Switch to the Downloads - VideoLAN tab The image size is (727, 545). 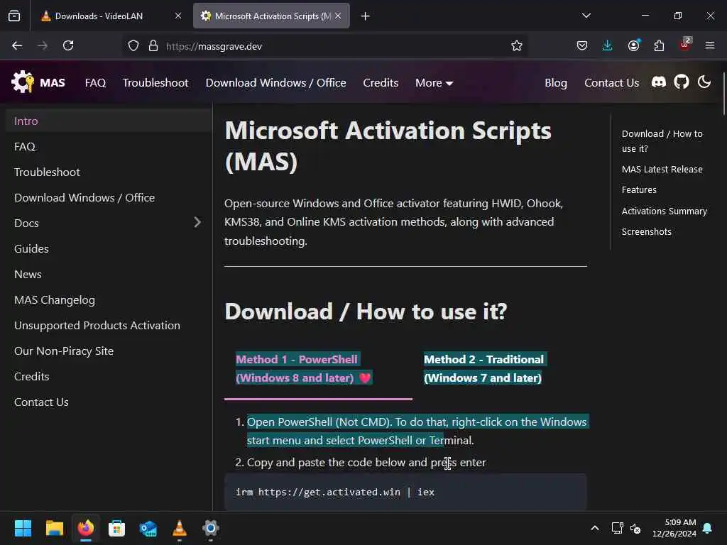(x=110, y=16)
